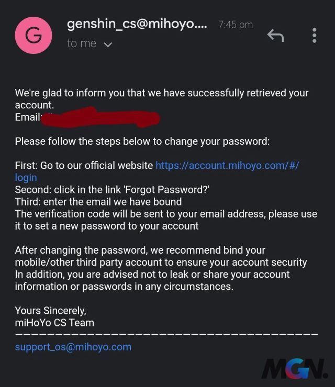Open the account.mihoyo.com official website link
This screenshot has height=387, width=335.
(x=227, y=165)
